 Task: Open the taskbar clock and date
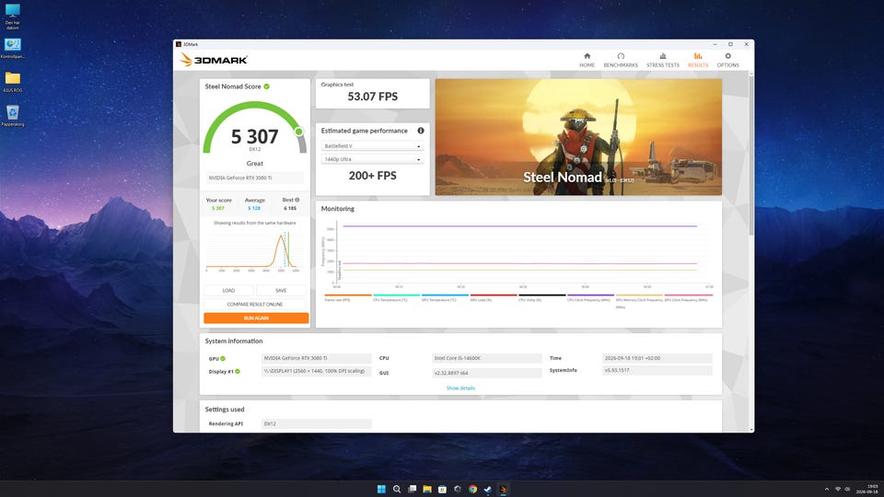pyautogui.click(x=867, y=489)
